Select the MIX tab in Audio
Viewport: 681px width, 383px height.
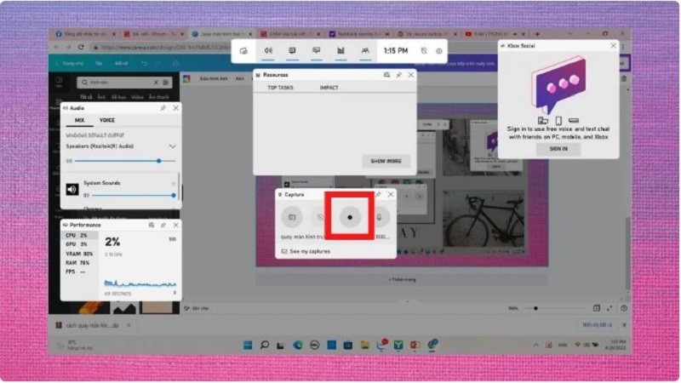pyautogui.click(x=79, y=121)
